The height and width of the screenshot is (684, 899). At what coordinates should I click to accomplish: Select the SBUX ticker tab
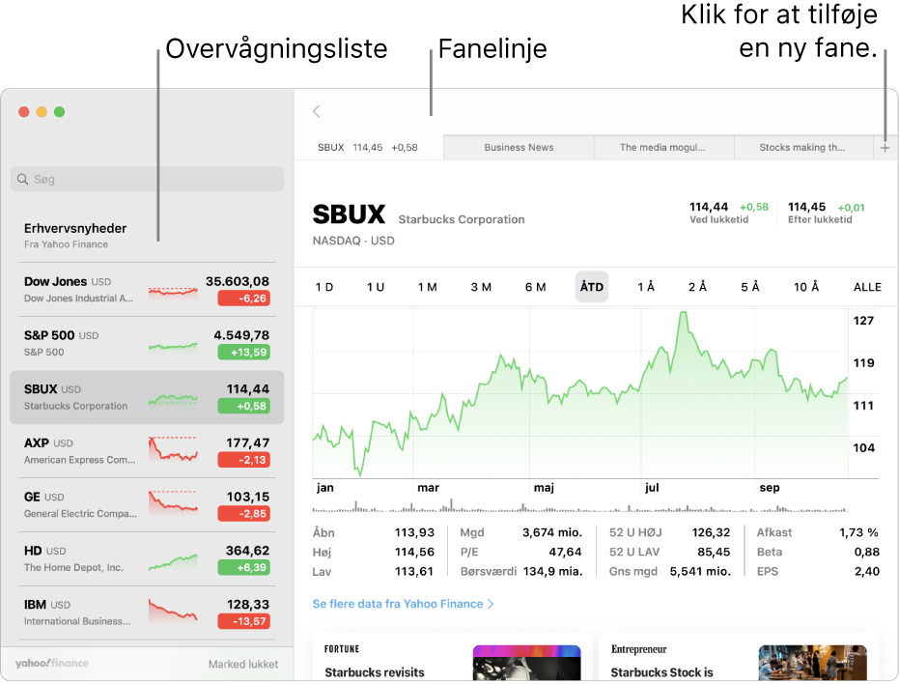click(x=370, y=147)
